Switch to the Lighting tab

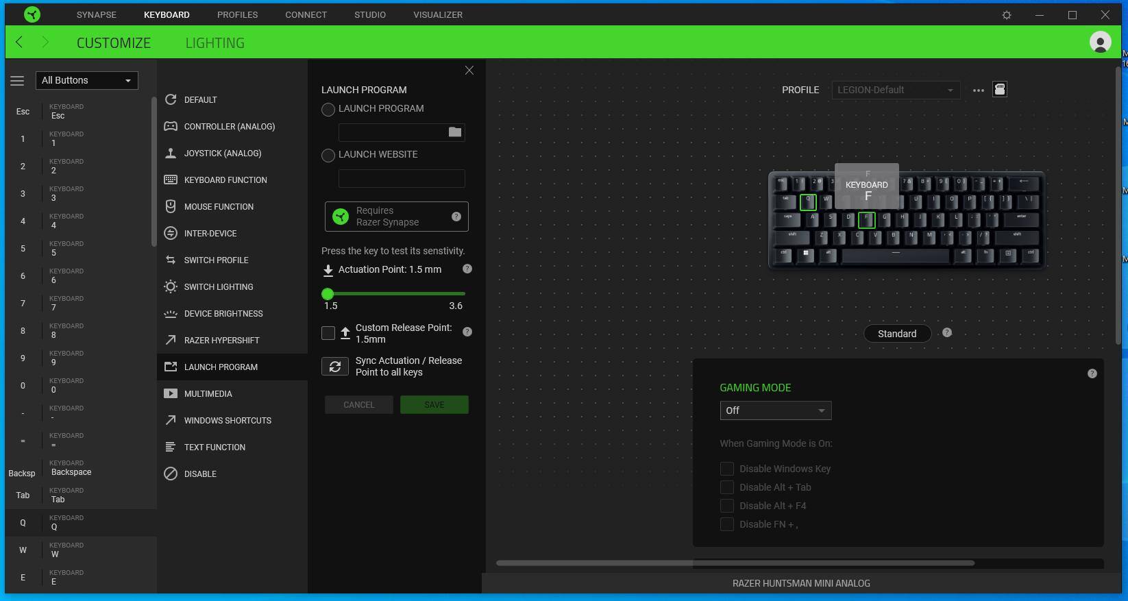pyautogui.click(x=214, y=42)
